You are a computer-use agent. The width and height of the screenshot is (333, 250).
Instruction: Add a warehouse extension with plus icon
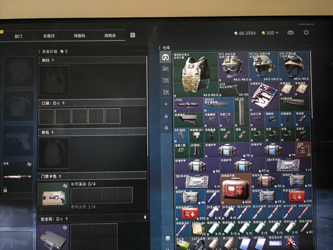click(166, 104)
